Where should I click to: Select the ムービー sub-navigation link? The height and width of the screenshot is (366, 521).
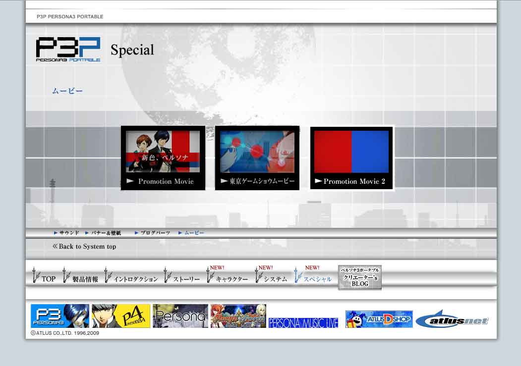pyautogui.click(x=191, y=233)
